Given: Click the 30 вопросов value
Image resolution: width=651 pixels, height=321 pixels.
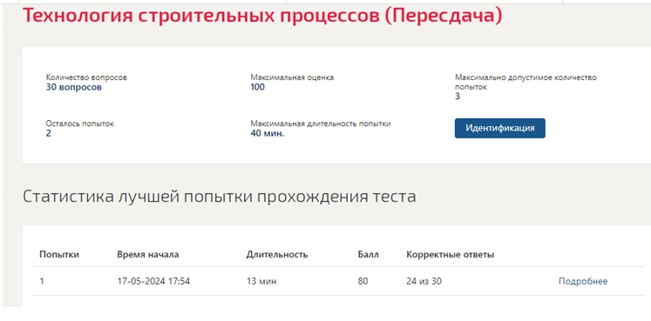Looking at the screenshot, I should coord(74,87).
